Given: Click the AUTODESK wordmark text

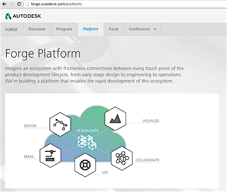Looking at the screenshot, I should (x=27, y=16).
